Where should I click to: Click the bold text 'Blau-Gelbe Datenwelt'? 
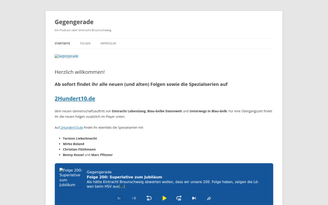[x=165, y=111]
